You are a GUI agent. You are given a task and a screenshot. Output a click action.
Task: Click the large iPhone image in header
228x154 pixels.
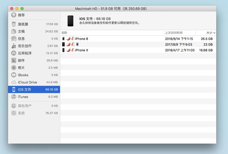(x=71, y=21)
